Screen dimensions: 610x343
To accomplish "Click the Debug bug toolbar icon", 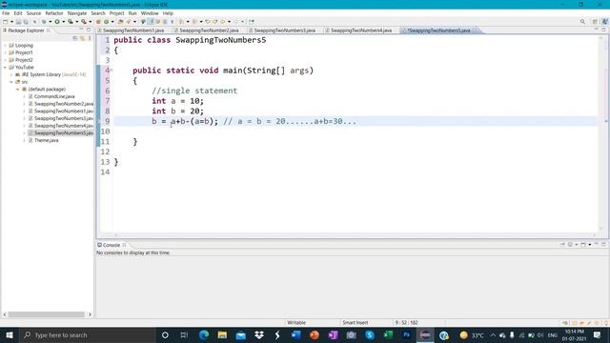I will [44, 21].
